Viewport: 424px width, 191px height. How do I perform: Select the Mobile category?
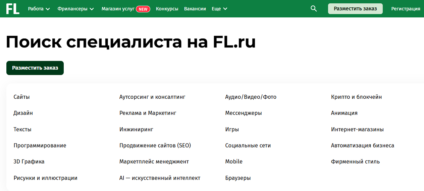[x=234, y=162]
